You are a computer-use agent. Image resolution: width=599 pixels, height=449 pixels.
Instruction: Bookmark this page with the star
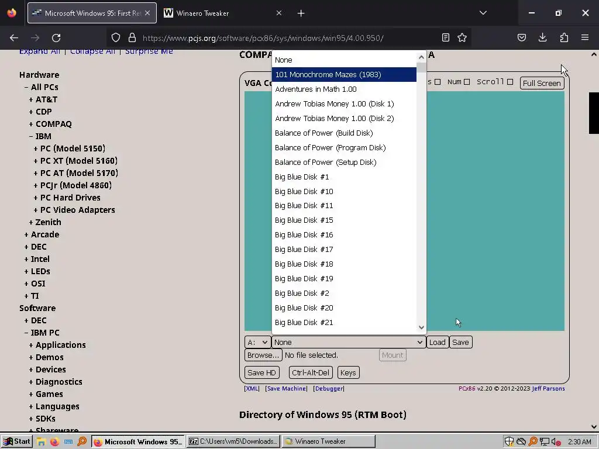click(x=462, y=38)
